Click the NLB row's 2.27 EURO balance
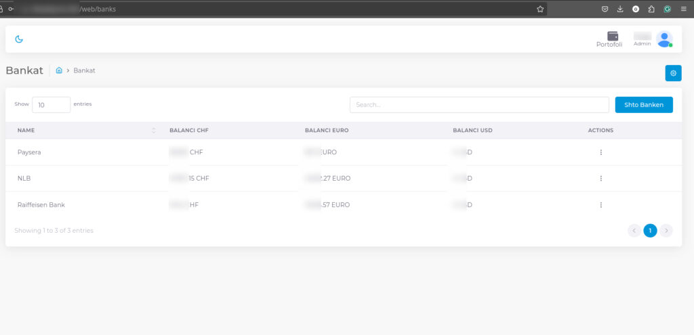Image resolution: width=694 pixels, height=335 pixels. tap(327, 179)
